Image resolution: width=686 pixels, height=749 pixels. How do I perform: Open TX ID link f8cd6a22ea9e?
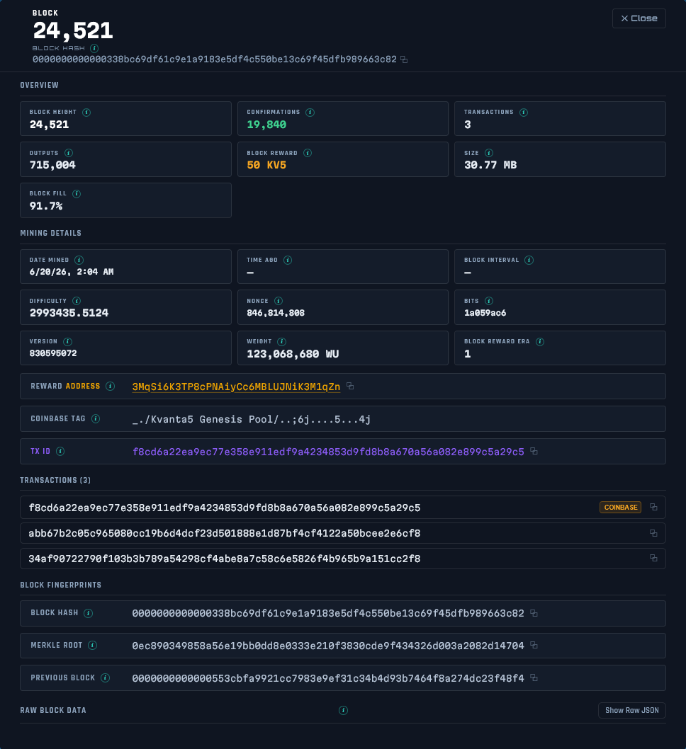328,452
